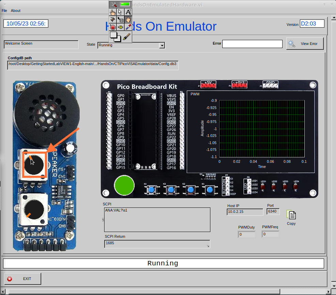Select the Operate Value hand tool
Viewport: 336px width, 295px height.
113,12
